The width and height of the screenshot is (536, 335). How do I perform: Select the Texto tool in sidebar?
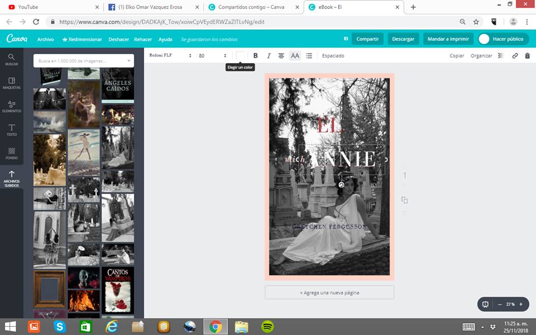12,130
